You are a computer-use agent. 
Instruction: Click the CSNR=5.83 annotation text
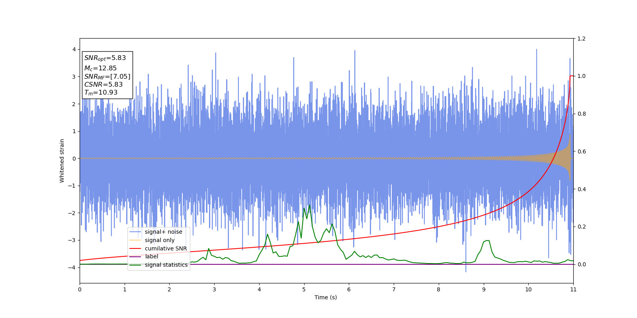tap(104, 84)
